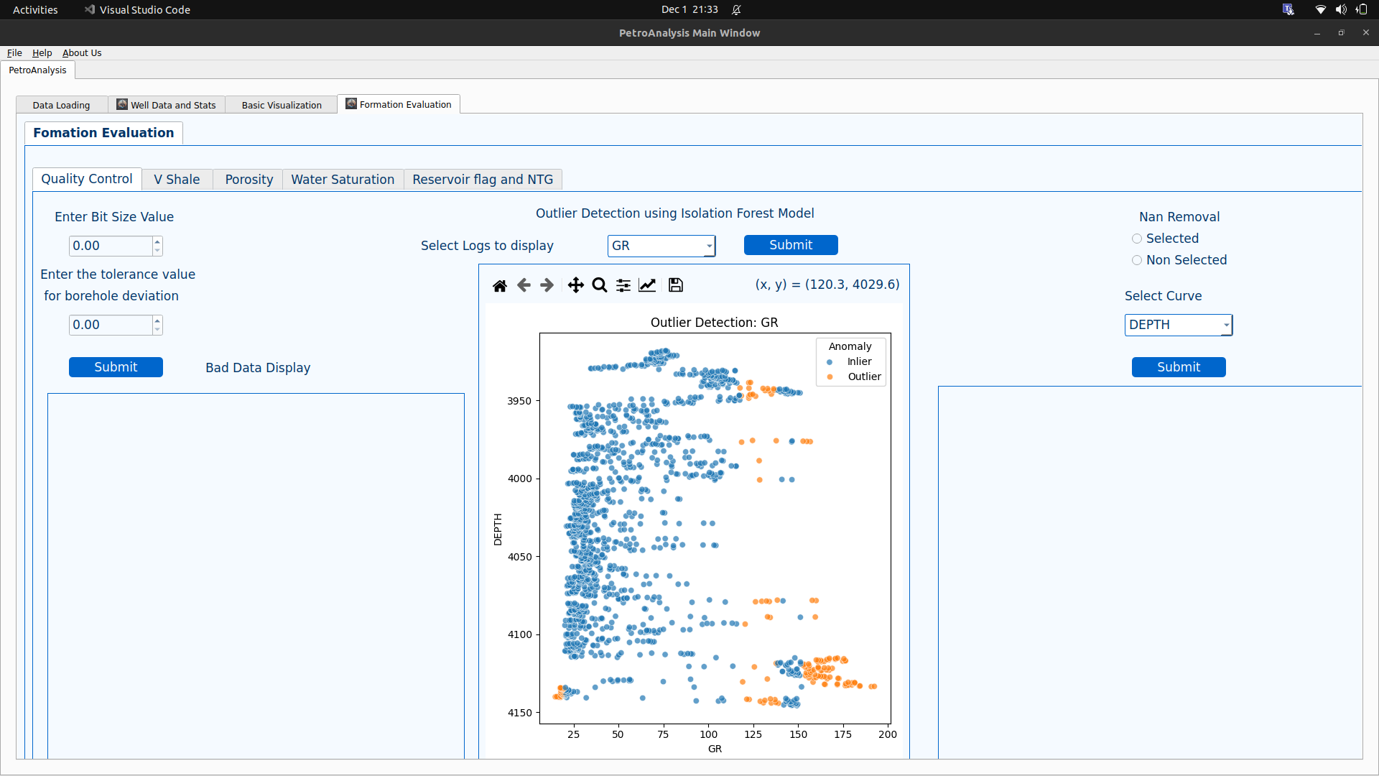Submit the selected curve under Select Curve

click(1179, 367)
